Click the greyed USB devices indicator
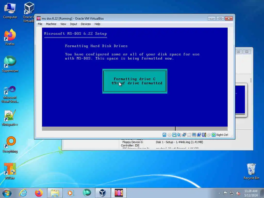This screenshot has width=264, height=198. click(189, 135)
